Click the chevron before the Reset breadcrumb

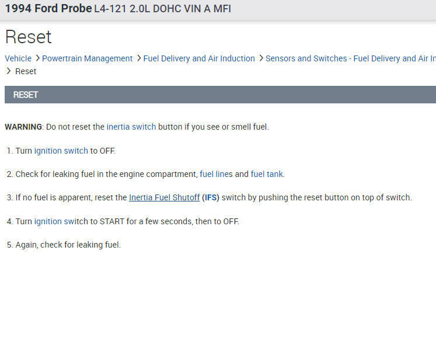click(9, 71)
